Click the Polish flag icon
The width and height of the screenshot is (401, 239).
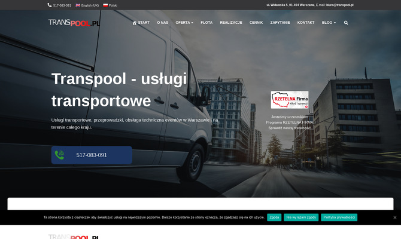tap(105, 5)
